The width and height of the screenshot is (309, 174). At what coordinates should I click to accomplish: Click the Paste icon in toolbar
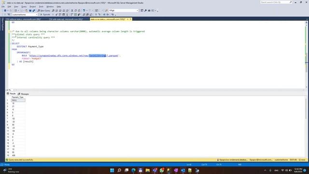coord(79,11)
